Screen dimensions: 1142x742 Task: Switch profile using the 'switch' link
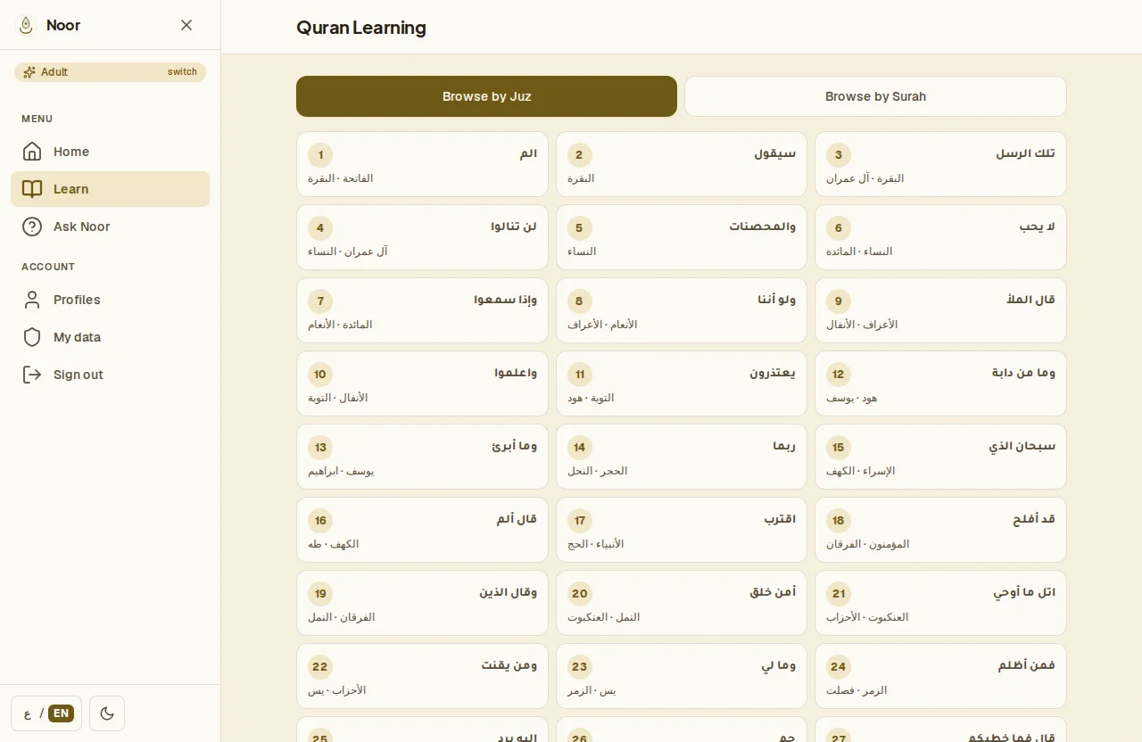pos(182,72)
